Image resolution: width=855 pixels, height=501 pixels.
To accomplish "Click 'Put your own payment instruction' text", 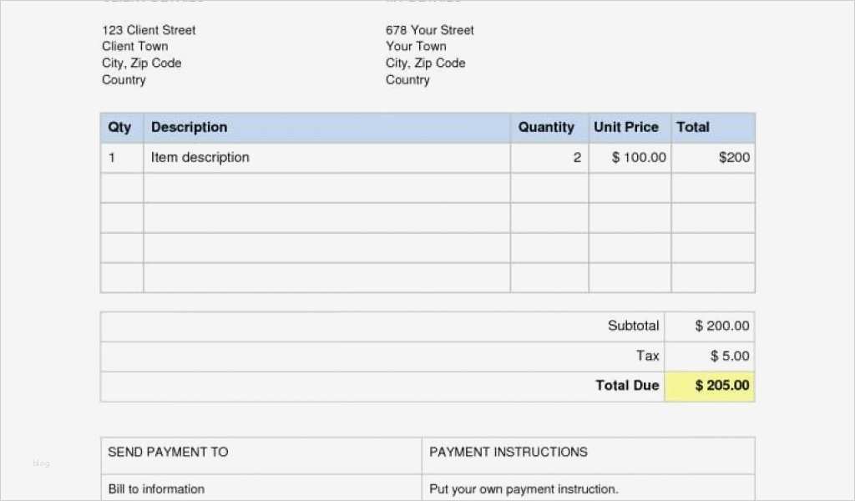I will (524, 489).
